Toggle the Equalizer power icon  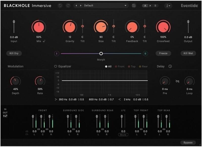[56, 66]
